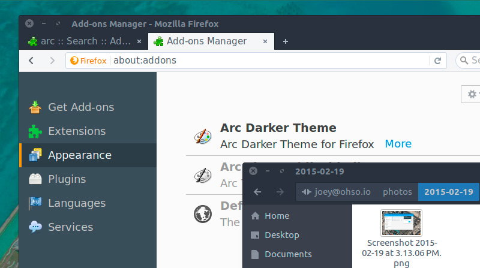This screenshot has height=268, width=480.
Task: Click the More link for Arc Darker Theme
Action: click(x=398, y=144)
